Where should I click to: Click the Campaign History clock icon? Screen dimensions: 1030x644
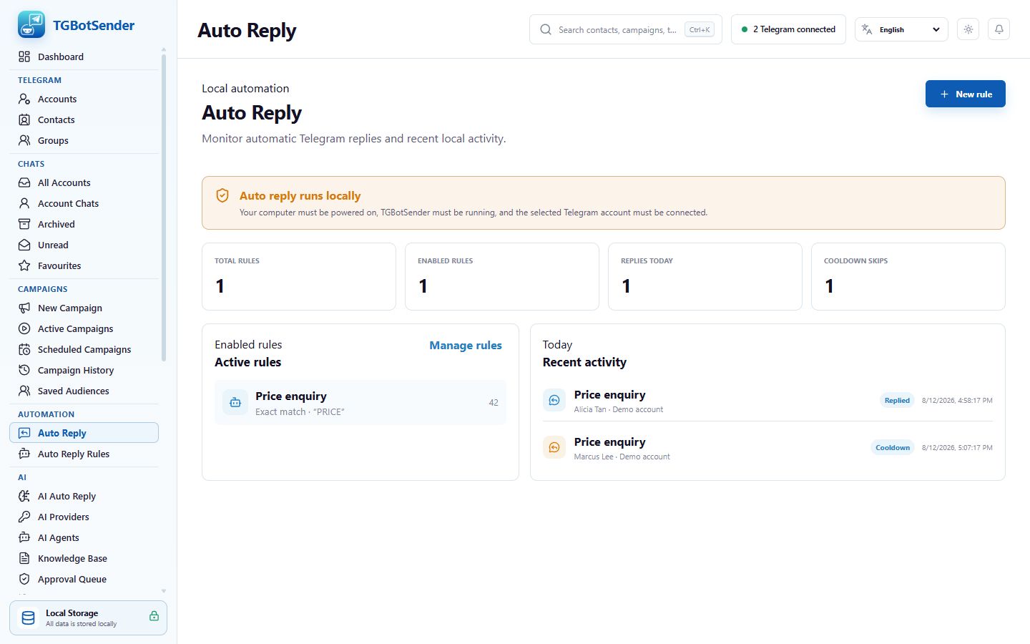tap(24, 370)
